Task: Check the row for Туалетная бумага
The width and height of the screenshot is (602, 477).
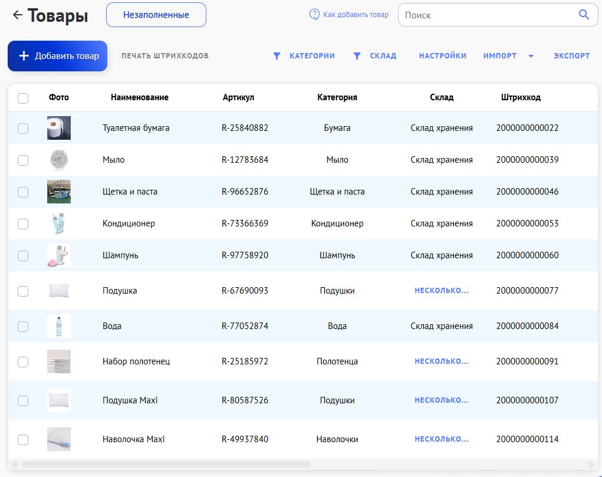Action: click(x=23, y=127)
